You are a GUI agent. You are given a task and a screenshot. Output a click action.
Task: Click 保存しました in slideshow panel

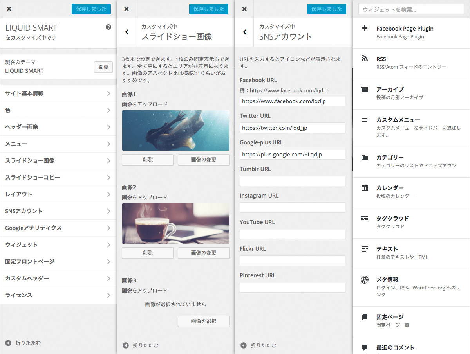pyautogui.click(x=209, y=9)
